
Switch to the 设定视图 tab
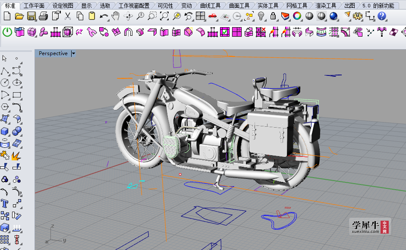point(63,6)
